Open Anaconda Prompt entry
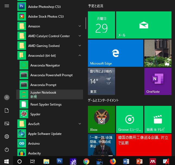 coord(50,85)
